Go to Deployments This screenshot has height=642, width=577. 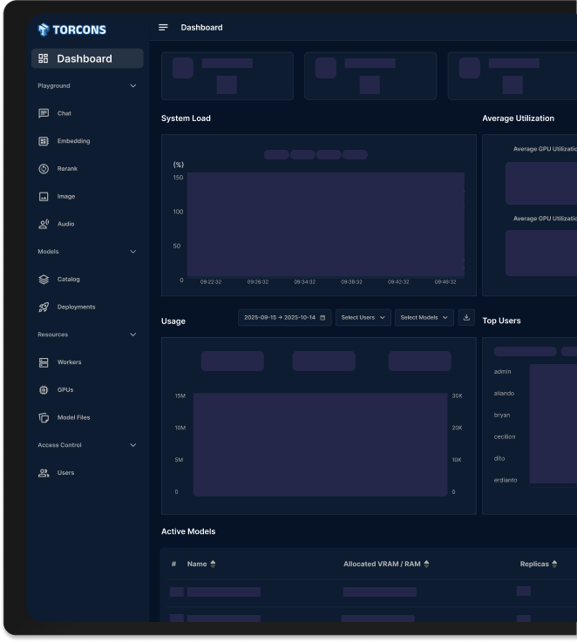coord(76,307)
